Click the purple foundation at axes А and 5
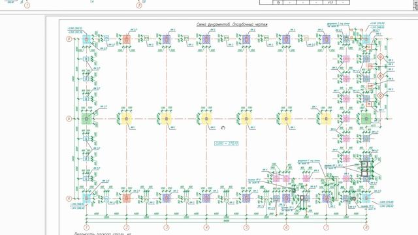The height and width of the screenshot is (235, 418). click(x=246, y=198)
